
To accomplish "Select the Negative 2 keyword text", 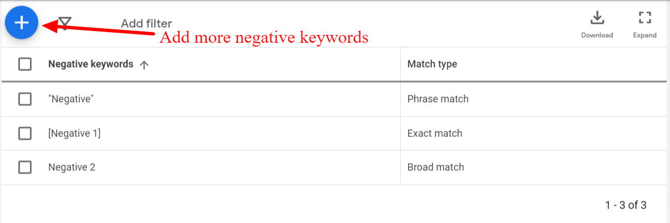I will coord(71,167).
